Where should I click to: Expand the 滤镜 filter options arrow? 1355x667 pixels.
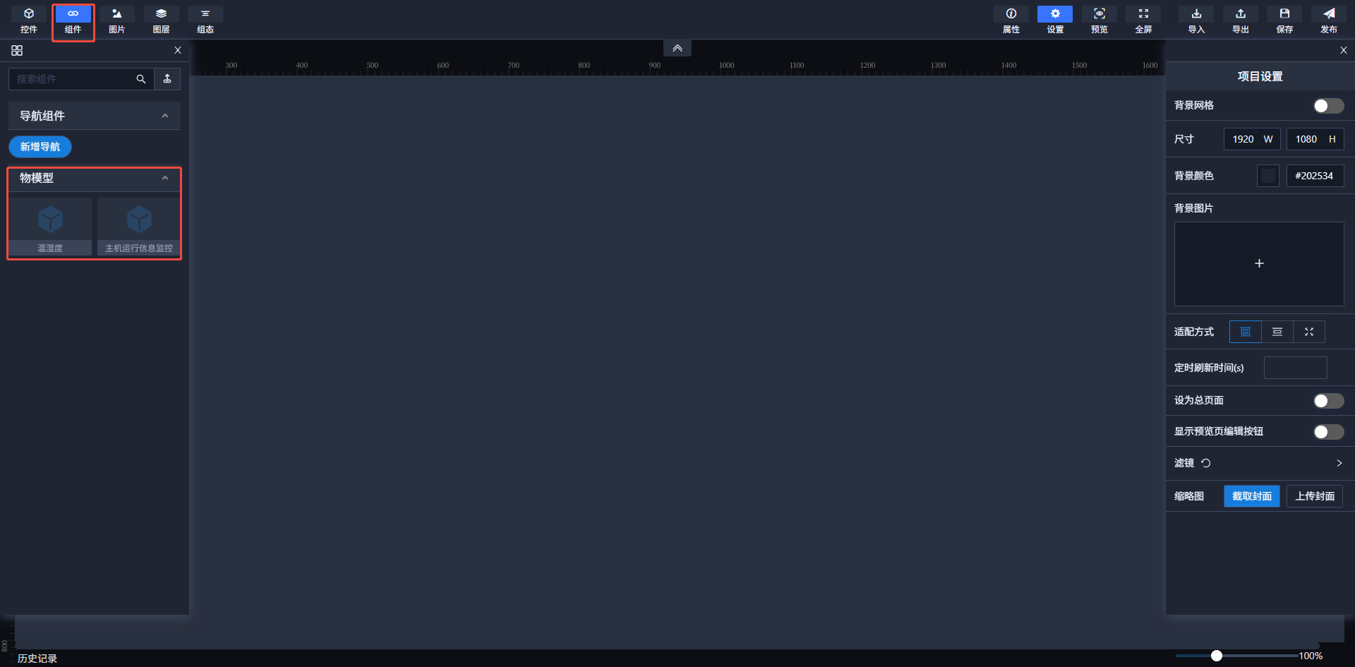point(1339,463)
